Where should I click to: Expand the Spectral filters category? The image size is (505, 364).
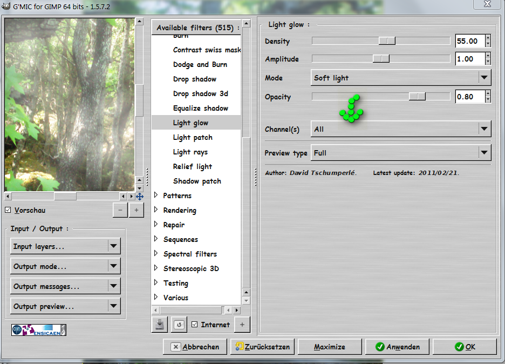click(156, 253)
